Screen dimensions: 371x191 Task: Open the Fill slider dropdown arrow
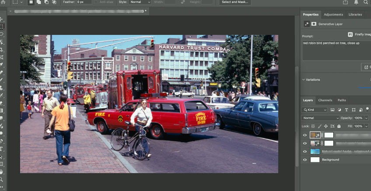click(366, 126)
